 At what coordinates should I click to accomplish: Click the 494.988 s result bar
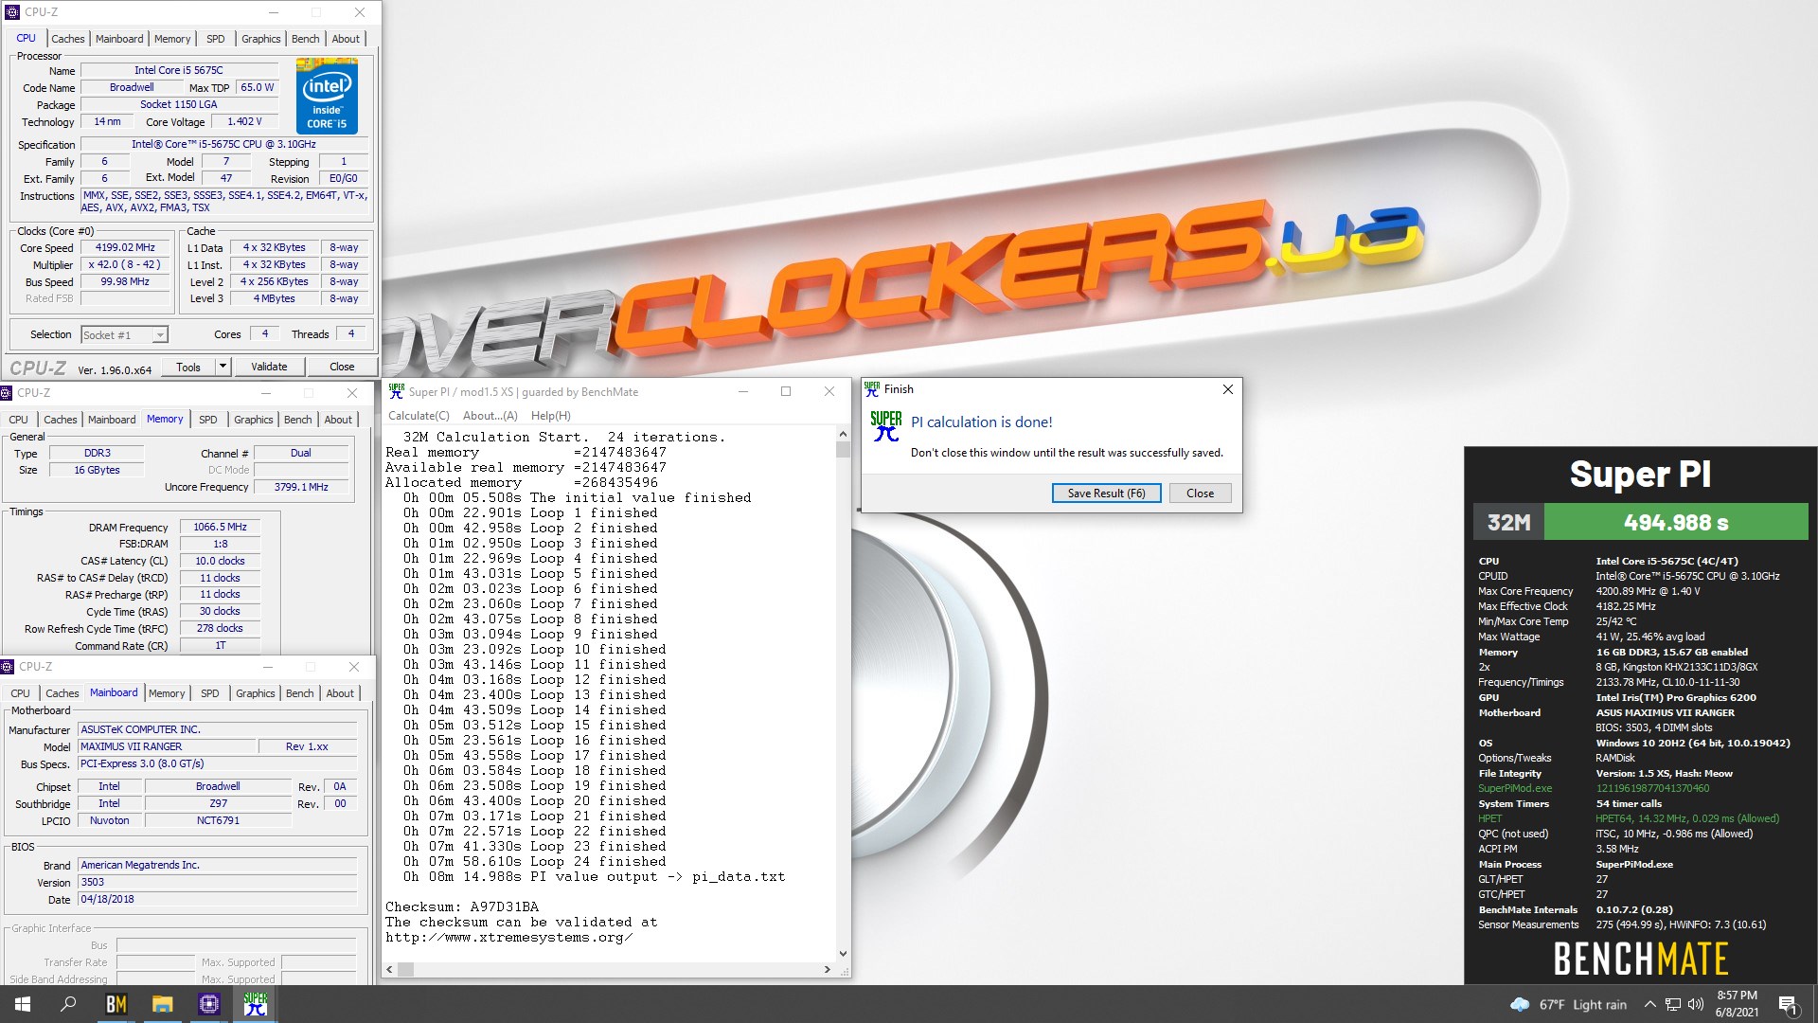coord(1676,522)
